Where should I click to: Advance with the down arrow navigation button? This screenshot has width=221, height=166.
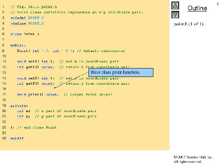(x=175, y=15)
